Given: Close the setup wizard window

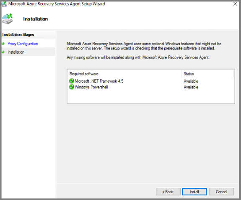Looking at the screenshot, I should tap(235, 4).
